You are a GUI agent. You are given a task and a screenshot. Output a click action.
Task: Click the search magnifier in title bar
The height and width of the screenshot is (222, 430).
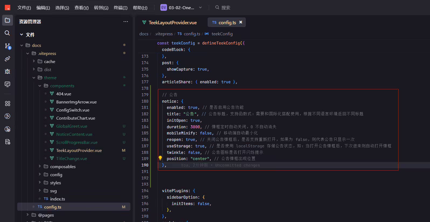click(x=217, y=8)
